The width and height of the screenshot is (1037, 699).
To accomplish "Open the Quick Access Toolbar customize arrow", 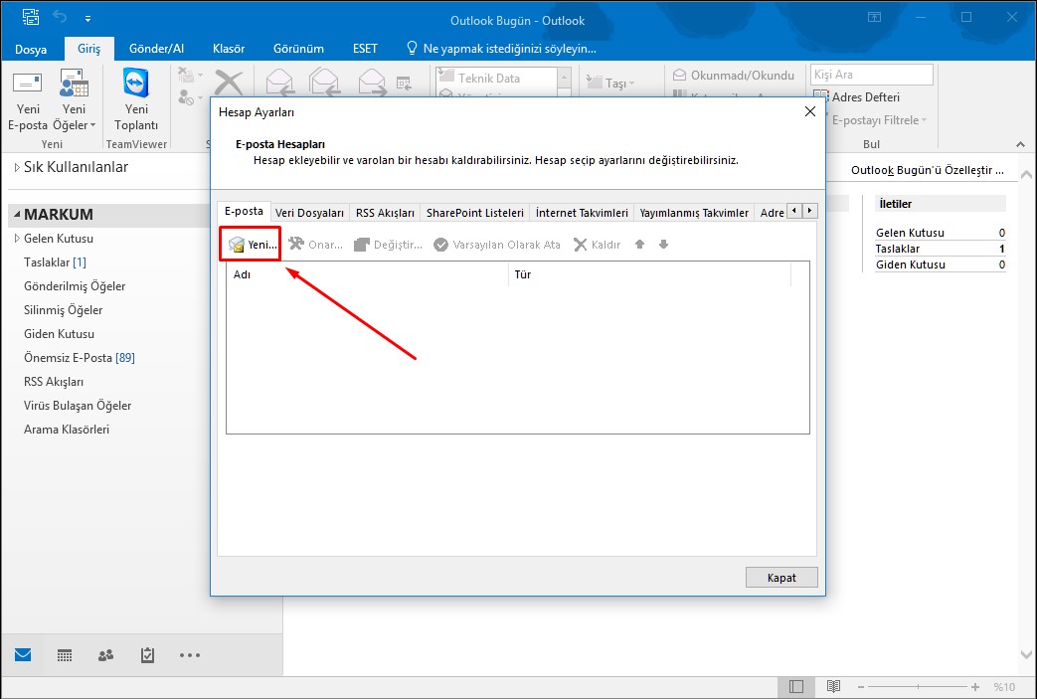I will click(x=87, y=19).
